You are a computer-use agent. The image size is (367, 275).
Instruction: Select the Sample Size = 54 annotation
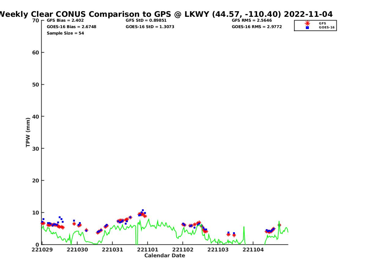65,33
